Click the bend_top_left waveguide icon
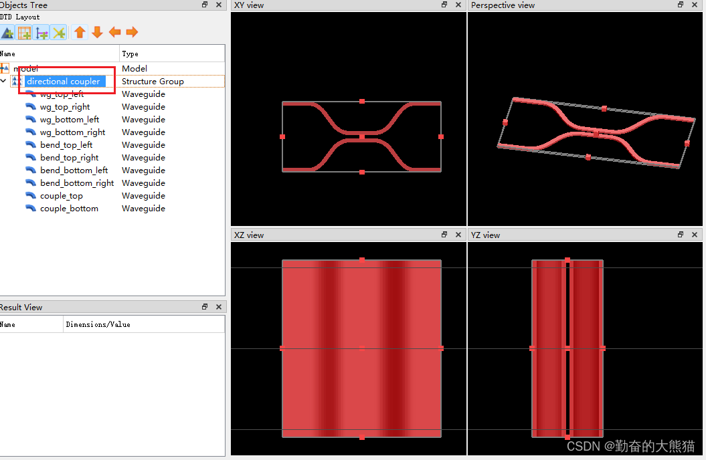Image resolution: width=706 pixels, height=460 pixels. [31, 145]
